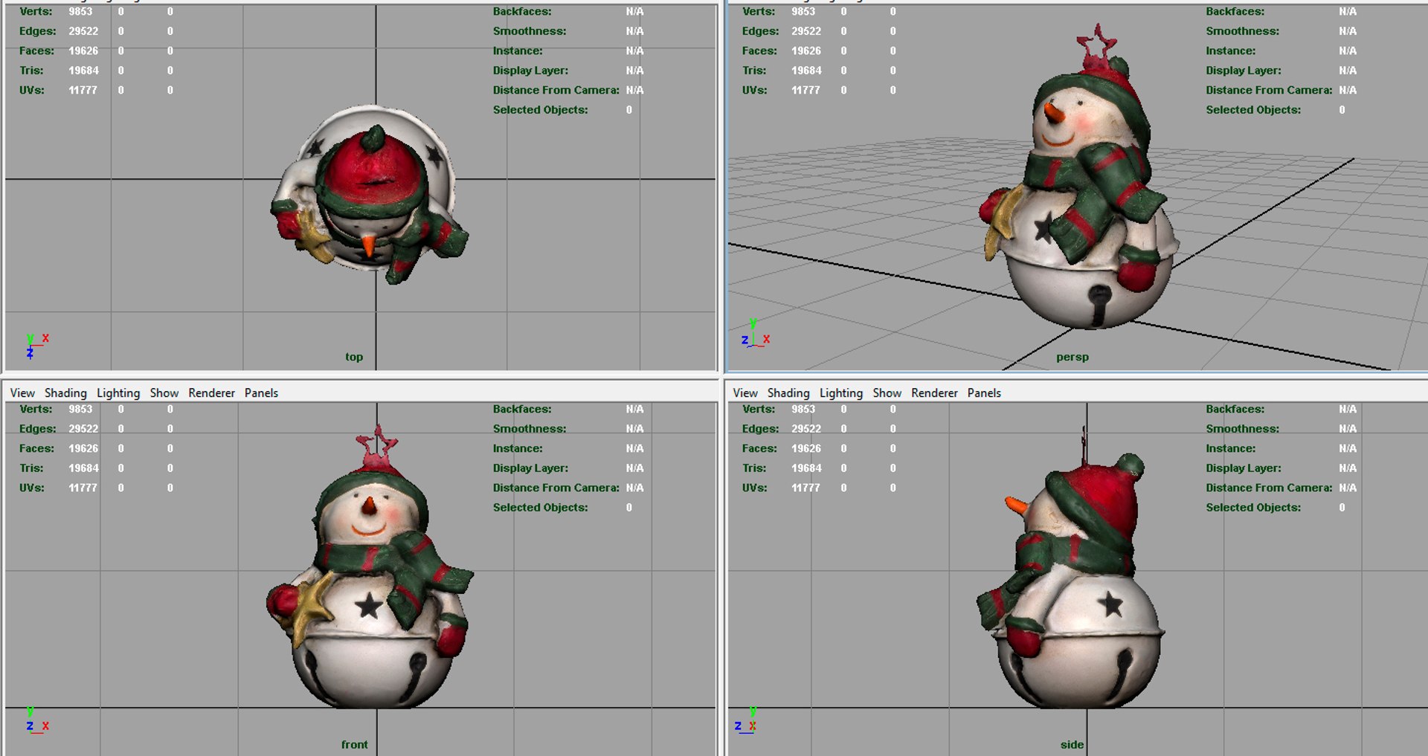Open the Shading menu in the front panel
Screen dimensions: 1428x756
tap(65, 392)
